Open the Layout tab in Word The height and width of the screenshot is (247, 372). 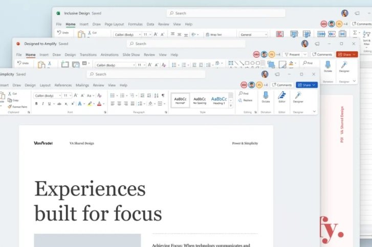pos(45,85)
